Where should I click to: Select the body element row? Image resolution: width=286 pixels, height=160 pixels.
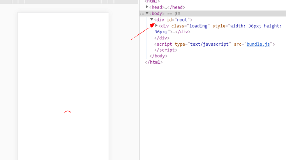[213, 14]
